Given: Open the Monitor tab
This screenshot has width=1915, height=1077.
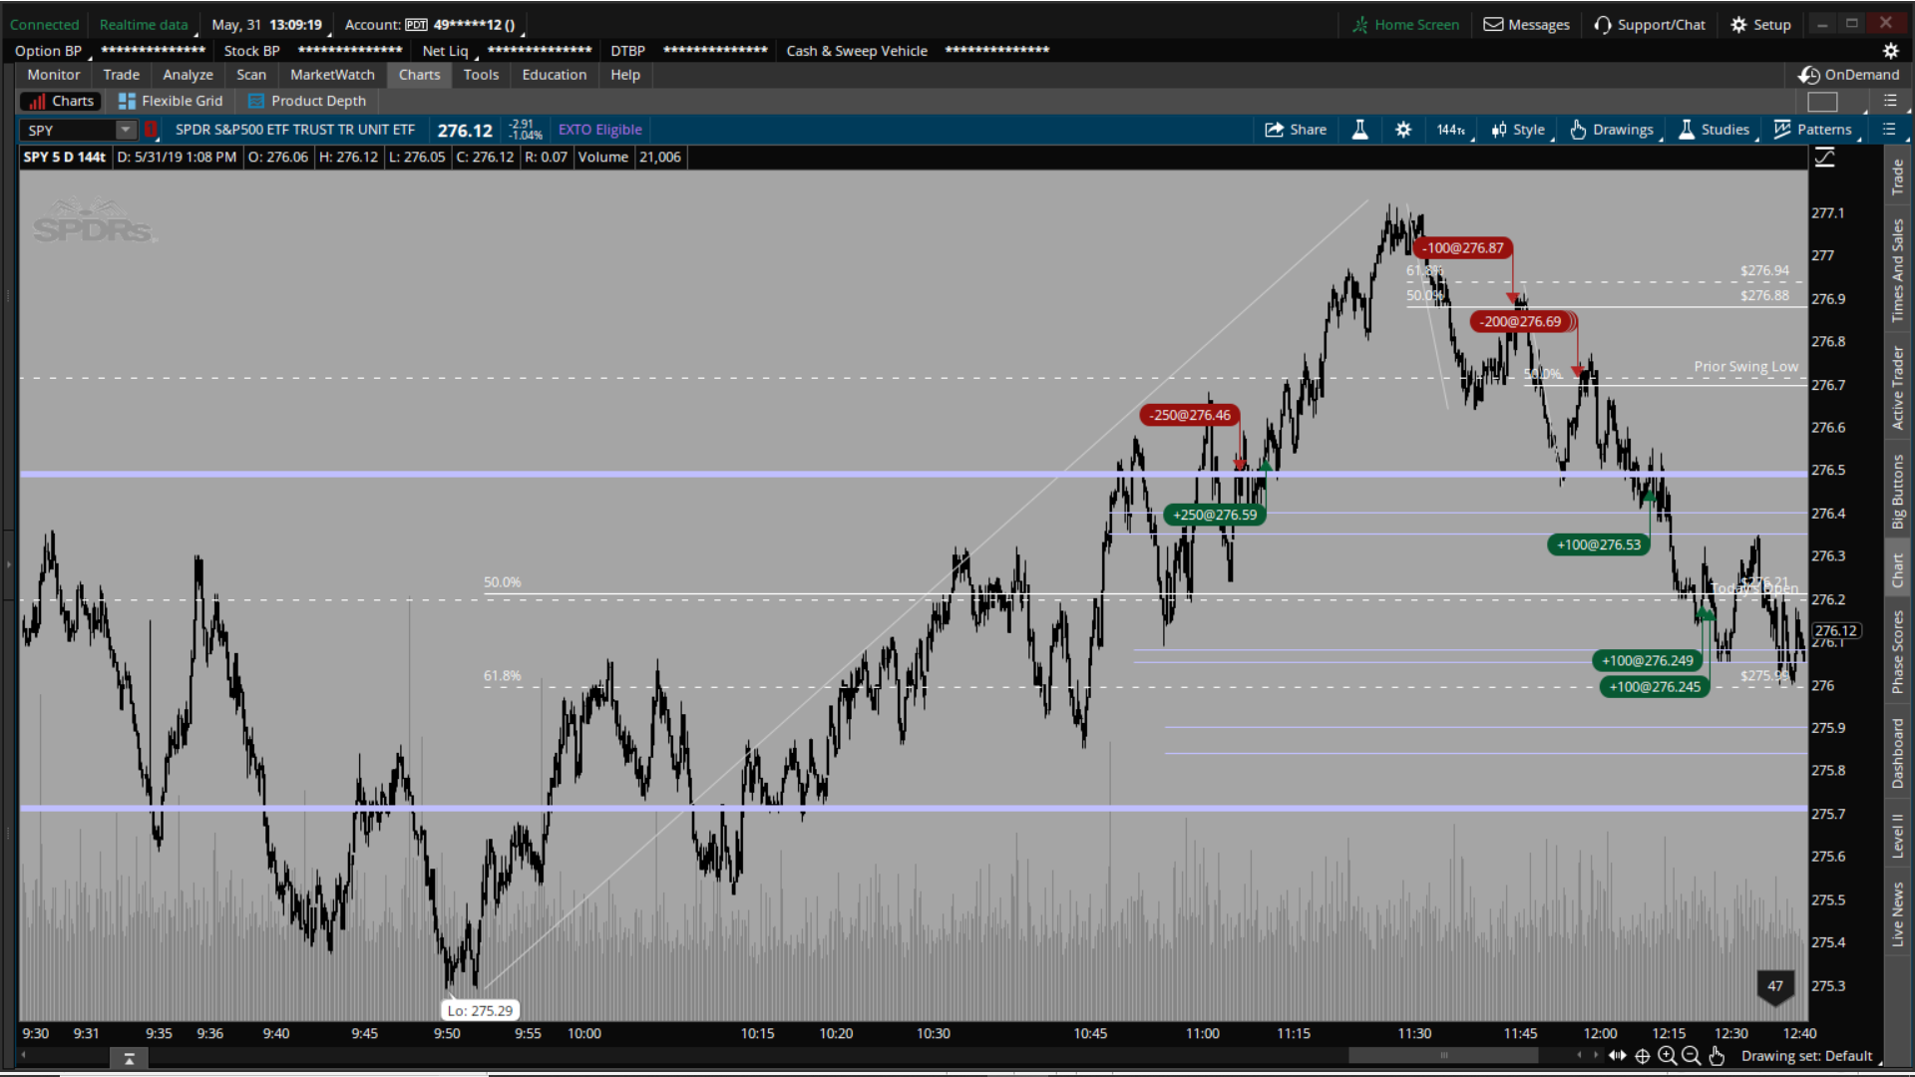Looking at the screenshot, I should point(54,75).
